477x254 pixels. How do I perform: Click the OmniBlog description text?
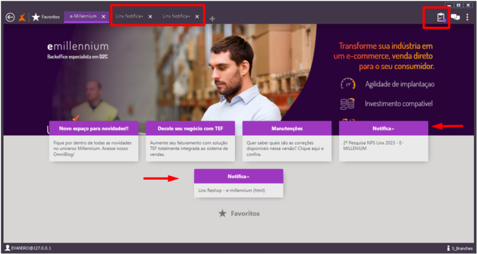[x=92, y=148]
